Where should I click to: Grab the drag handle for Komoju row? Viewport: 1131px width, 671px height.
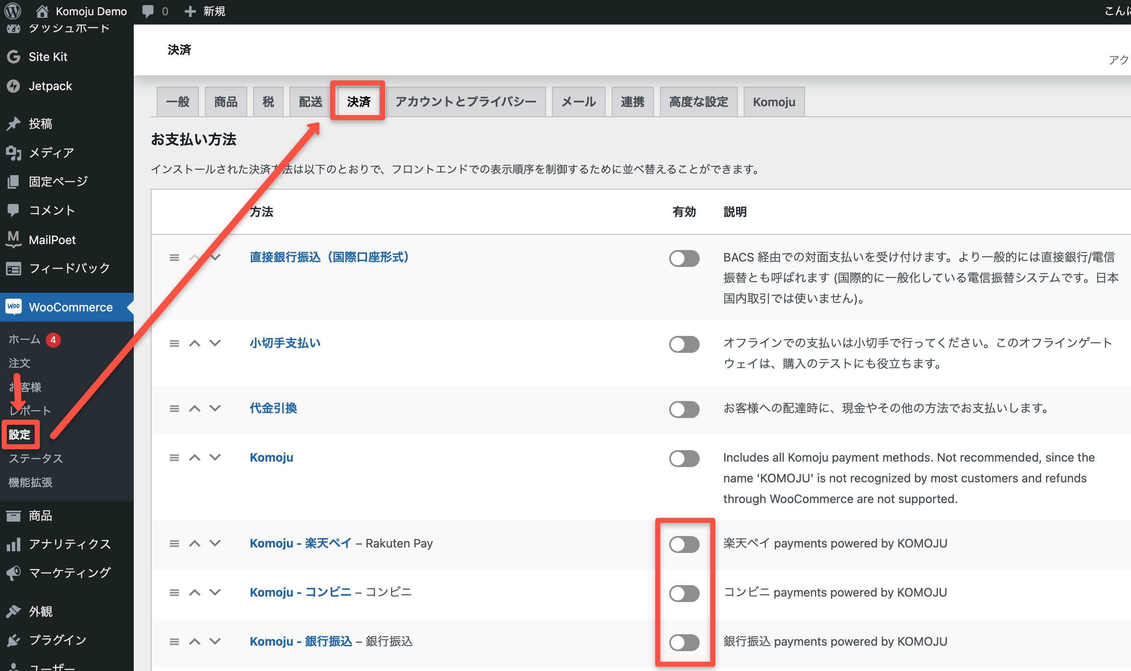(x=174, y=458)
